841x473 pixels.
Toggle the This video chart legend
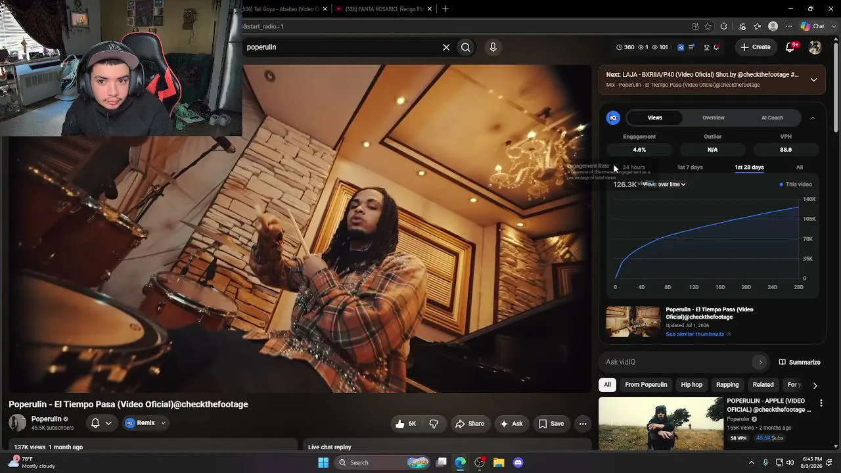pos(796,185)
